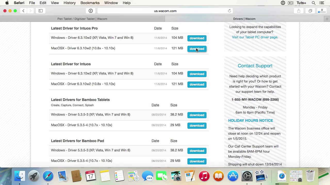Open FaceTime from the Dock
330x185 pixels.
tap(162, 176)
